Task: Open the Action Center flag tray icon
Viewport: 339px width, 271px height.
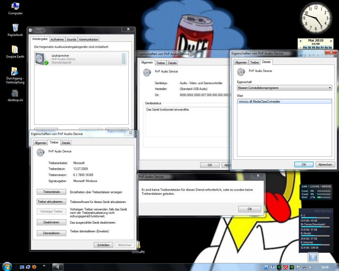Action: click(x=298, y=267)
